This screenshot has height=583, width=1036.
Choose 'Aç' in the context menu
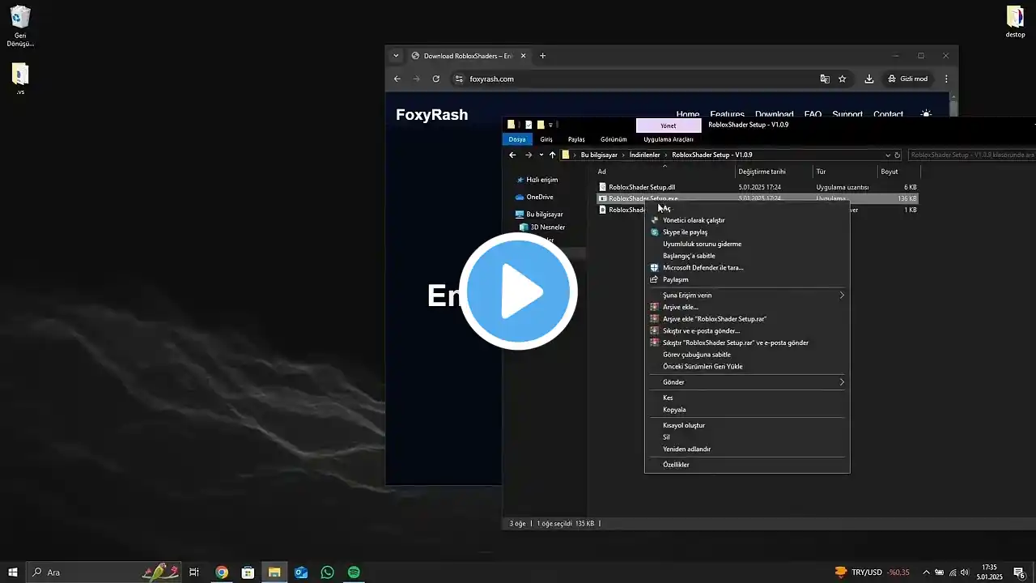click(667, 208)
